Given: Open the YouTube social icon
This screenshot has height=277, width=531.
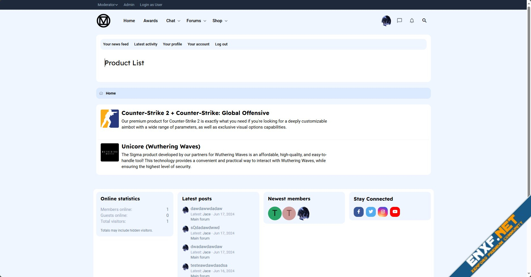Looking at the screenshot, I should pyautogui.click(x=395, y=212).
